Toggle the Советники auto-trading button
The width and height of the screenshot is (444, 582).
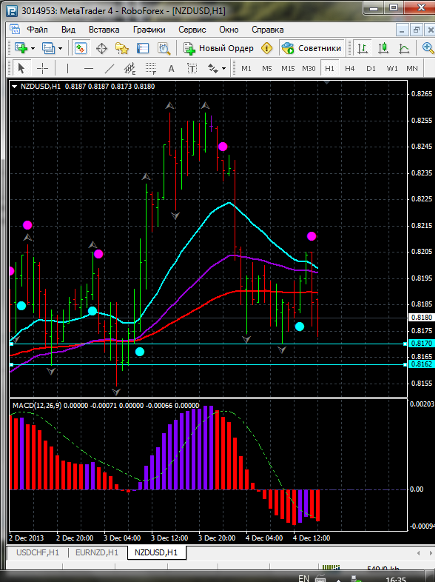click(312, 48)
